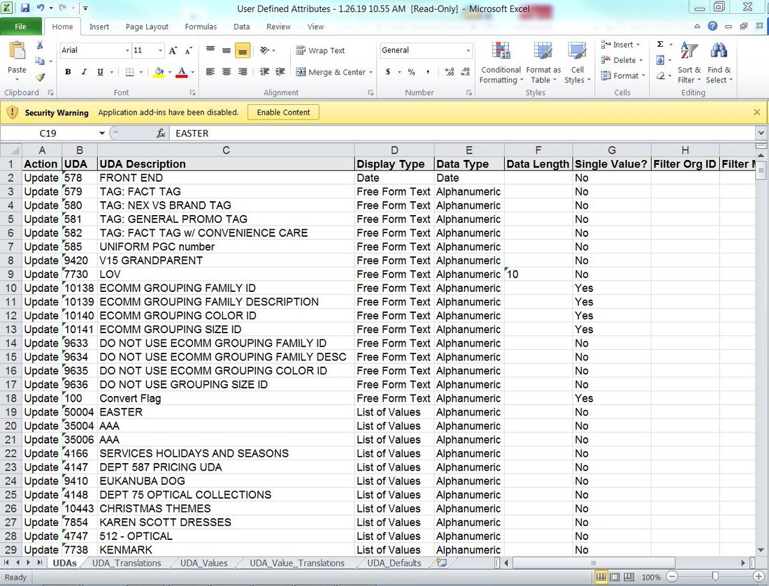Click the Save icon in Quick Access Toolbar
The image size is (769, 586).
click(x=24, y=8)
